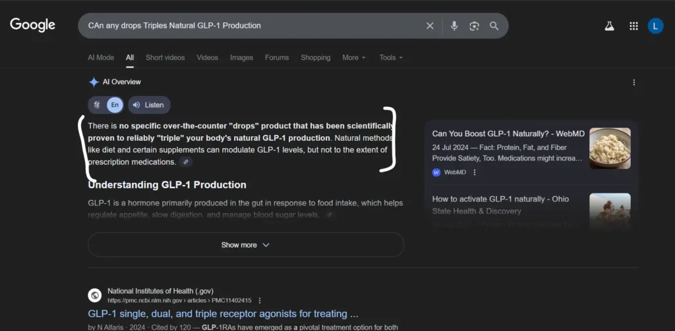Image resolution: width=675 pixels, height=331 pixels.
Task: Switch to the AI Mode tab
Action: [x=101, y=57]
